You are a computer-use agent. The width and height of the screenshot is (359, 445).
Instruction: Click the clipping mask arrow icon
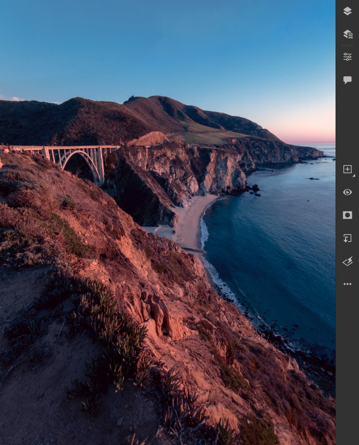point(348,238)
